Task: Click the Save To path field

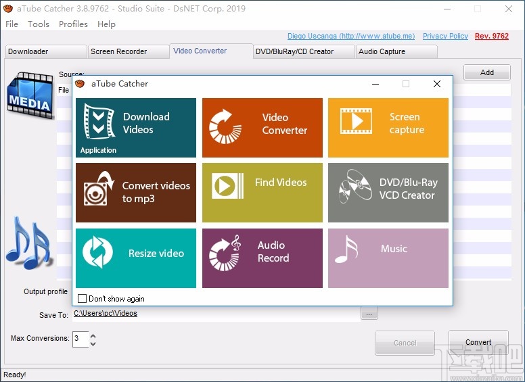Action: [215, 314]
